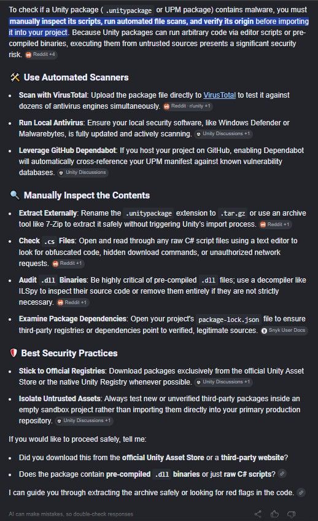Image resolution: width=318 pixels, height=521 pixels.
Task: Open Reddit +1 source after Audit .dll Binaries
Action: 72,302
